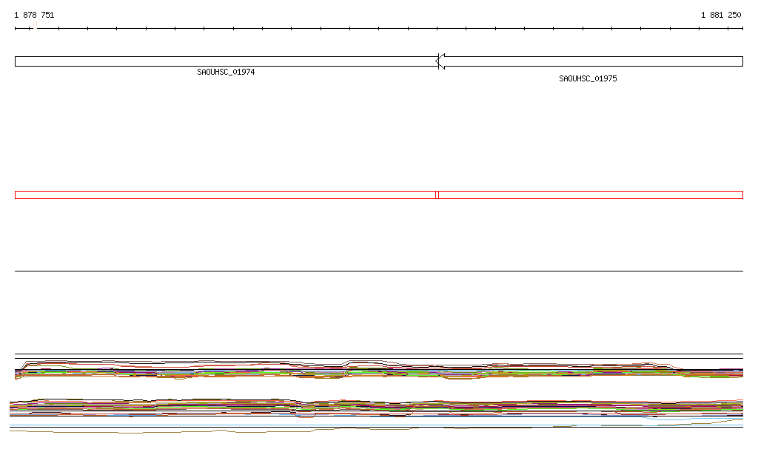Click the end coordinate 1 881 250

click(x=721, y=15)
